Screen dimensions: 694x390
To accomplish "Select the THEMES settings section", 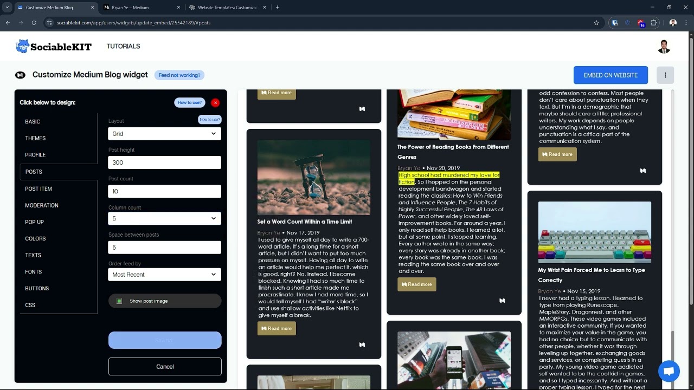I will click(35, 138).
